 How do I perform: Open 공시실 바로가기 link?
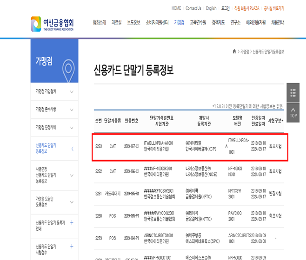(274, 8)
